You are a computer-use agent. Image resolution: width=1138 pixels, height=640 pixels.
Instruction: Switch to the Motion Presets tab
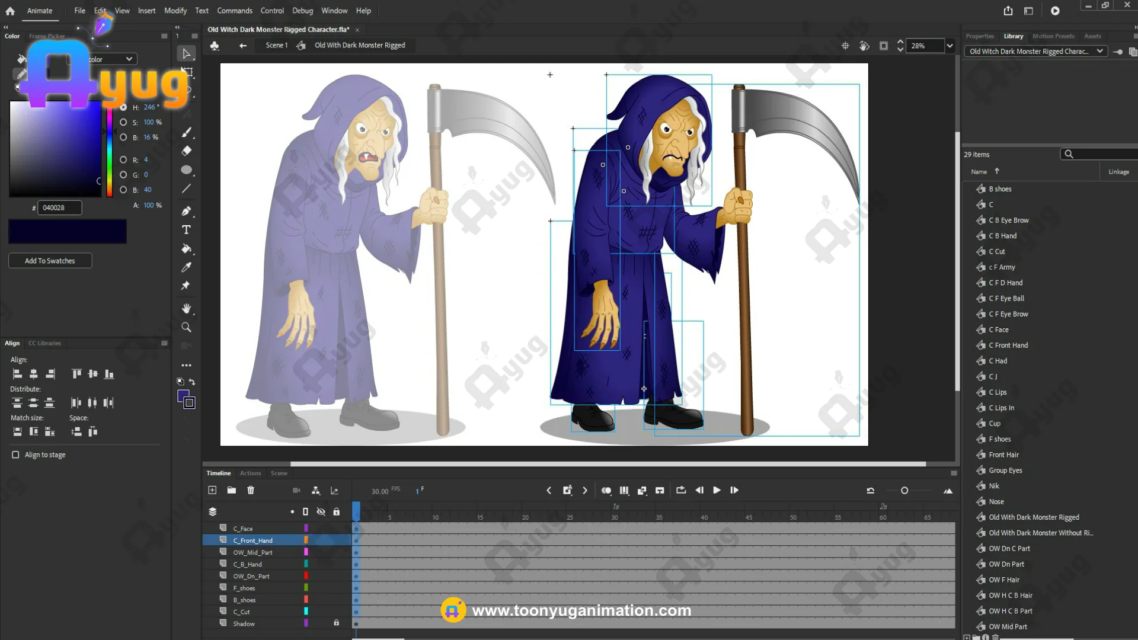[x=1053, y=36]
